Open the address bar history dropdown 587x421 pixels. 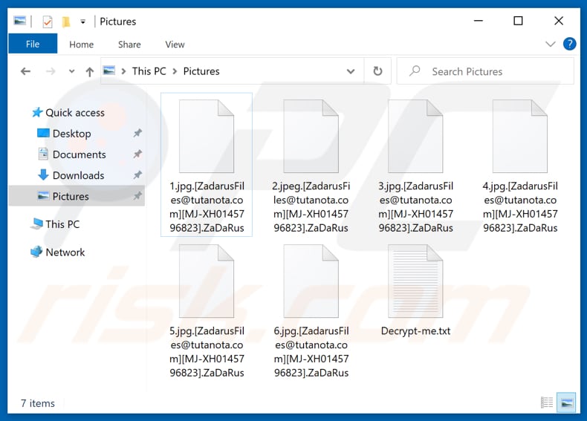[x=351, y=71]
